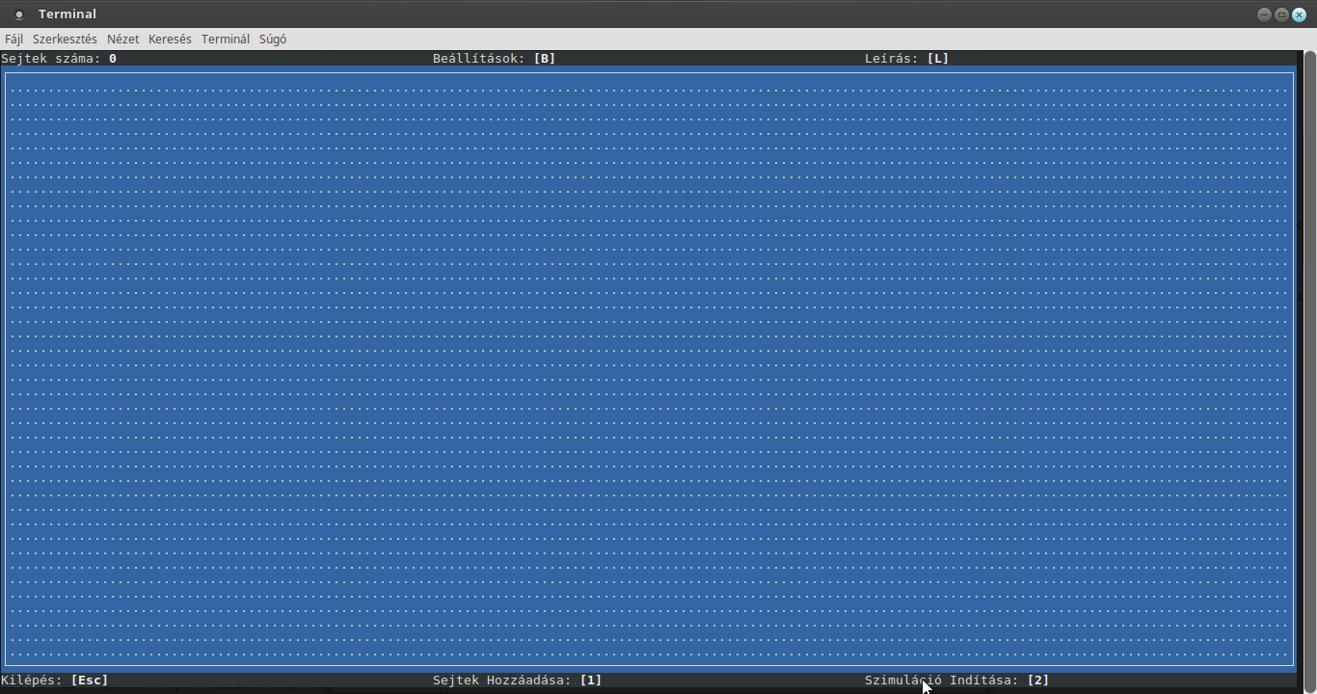Close the Terminal window
Image resolution: width=1317 pixels, height=694 pixels.
pos(1299,14)
